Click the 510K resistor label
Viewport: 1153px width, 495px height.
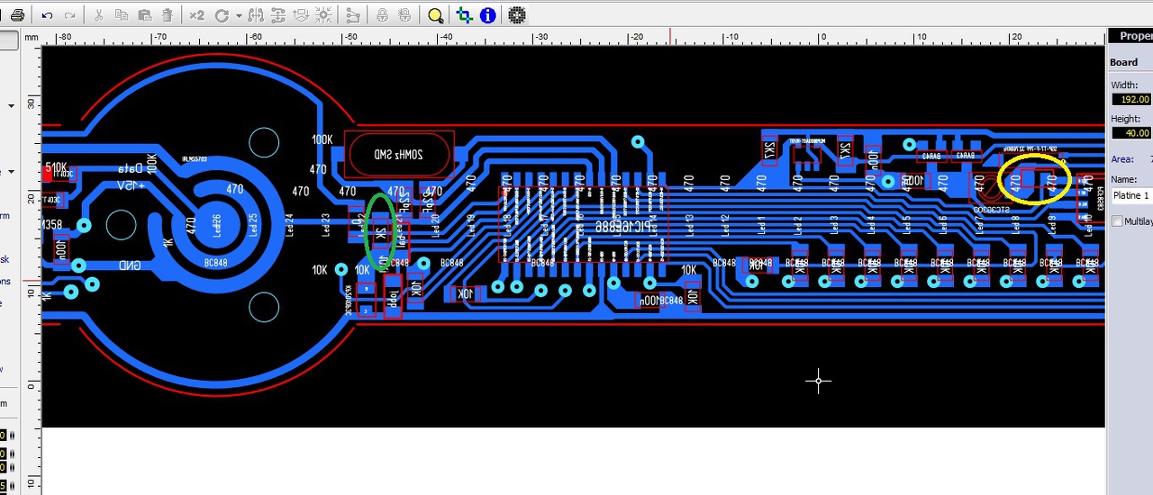[x=56, y=168]
